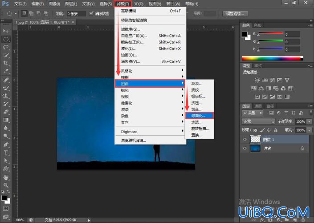Expand the 锐化 submenu
Viewport: 314px width, 223px height.
pos(150,90)
